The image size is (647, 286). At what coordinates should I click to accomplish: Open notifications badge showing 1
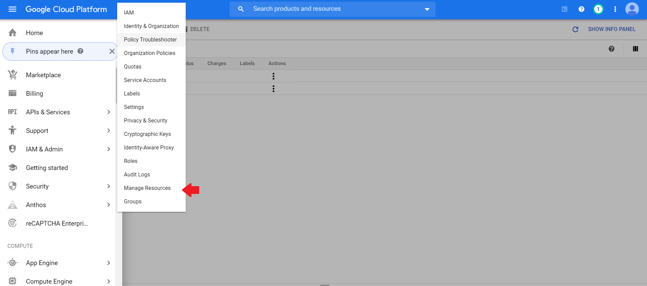point(598,9)
